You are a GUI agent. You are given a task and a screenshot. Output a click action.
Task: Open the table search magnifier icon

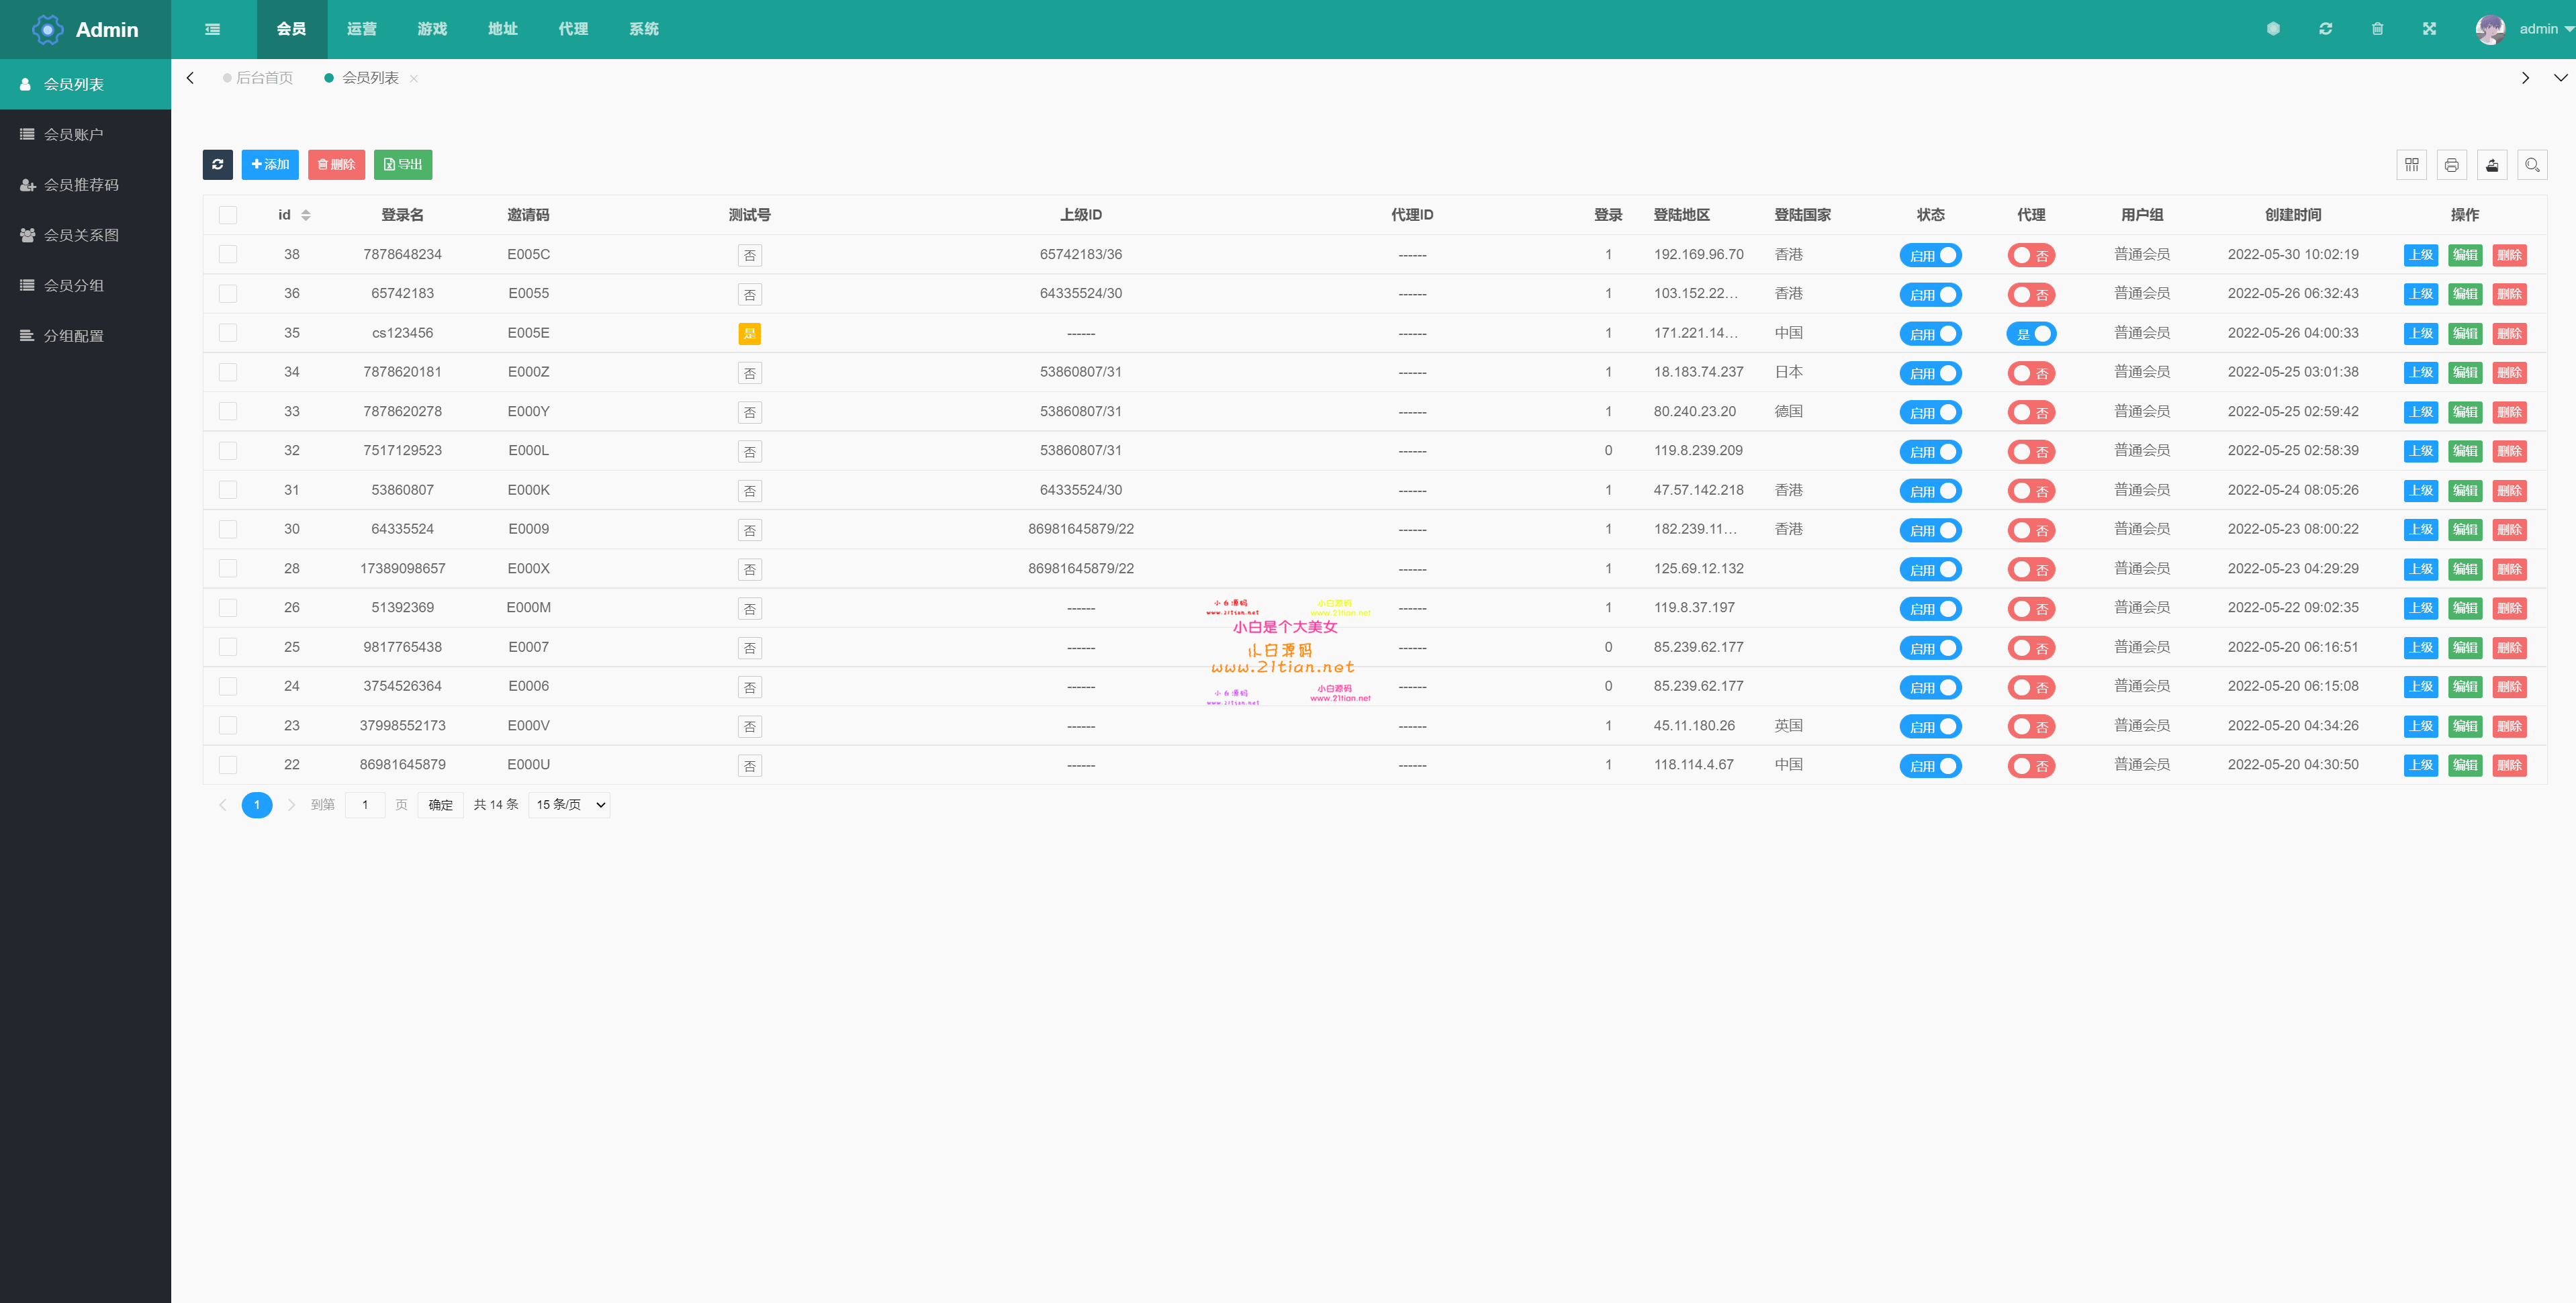[x=2532, y=165]
